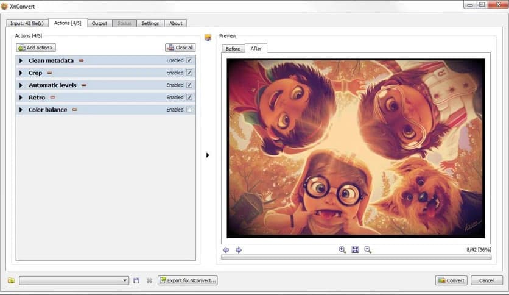509x295 pixels.
Task: Expand the Retro action settings
Action: pyautogui.click(x=21, y=98)
